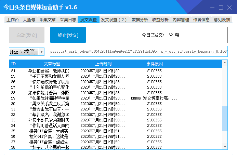Screen dimensions: 237x159
Task: Select row 36 搞笑GIF合集：这就是...
Action: tap(116, 136)
